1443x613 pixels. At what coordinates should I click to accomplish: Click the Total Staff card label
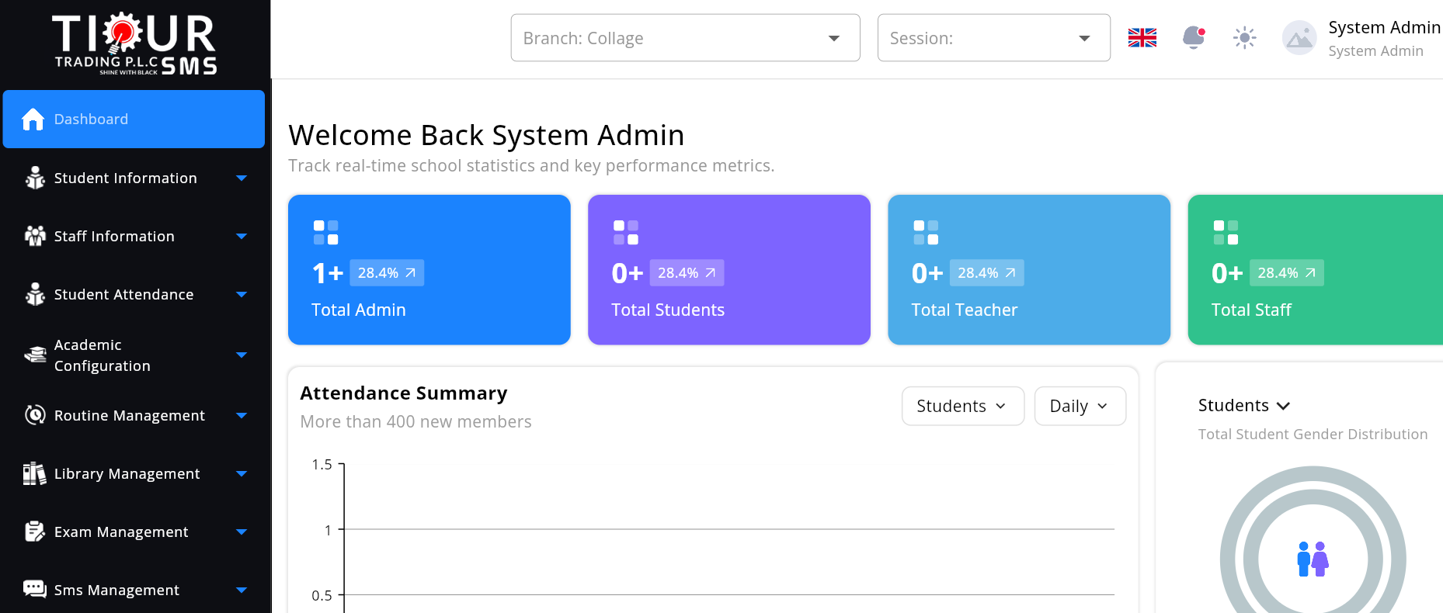tap(1251, 310)
